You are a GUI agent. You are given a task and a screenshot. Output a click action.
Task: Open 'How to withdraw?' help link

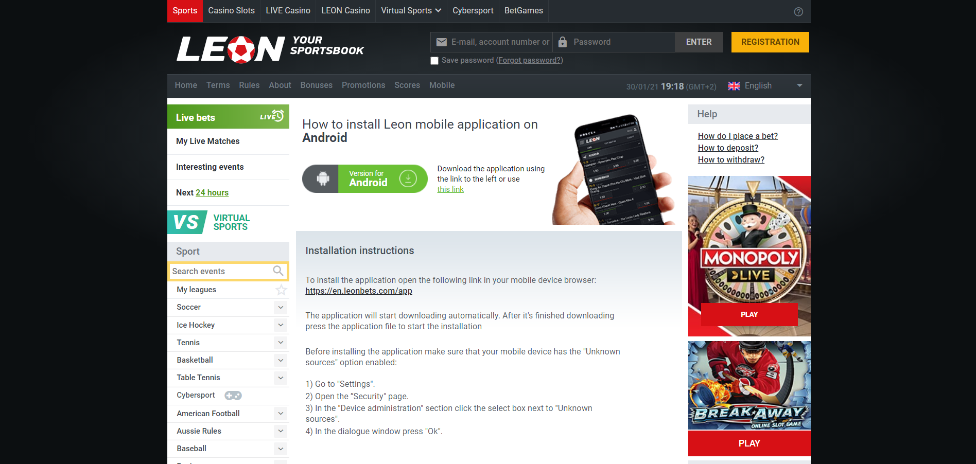tap(731, 160)
